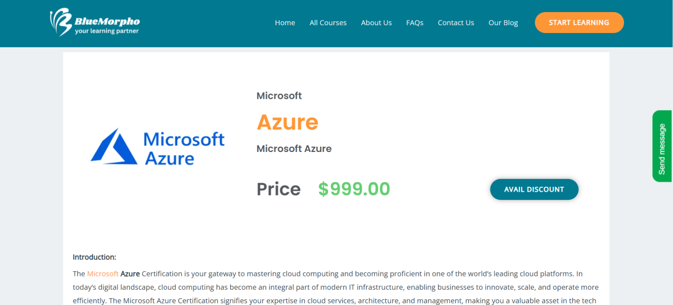Select Contact Us in the navigation
The height and width of the screenshot is (305, 673).
456,23
